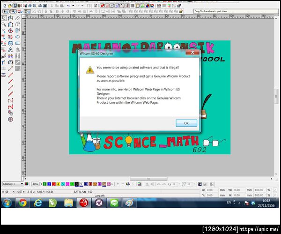This screenshot has width=281, height=234.
Task: Select the red circle-cross digitizing tool
Action: pos(11,30)
